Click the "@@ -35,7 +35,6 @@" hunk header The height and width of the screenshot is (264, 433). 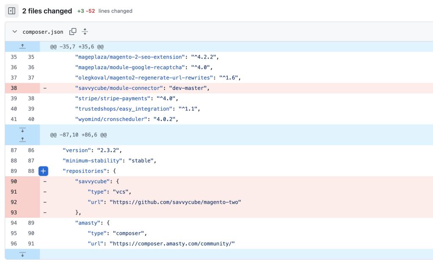[x=77, y=46]
